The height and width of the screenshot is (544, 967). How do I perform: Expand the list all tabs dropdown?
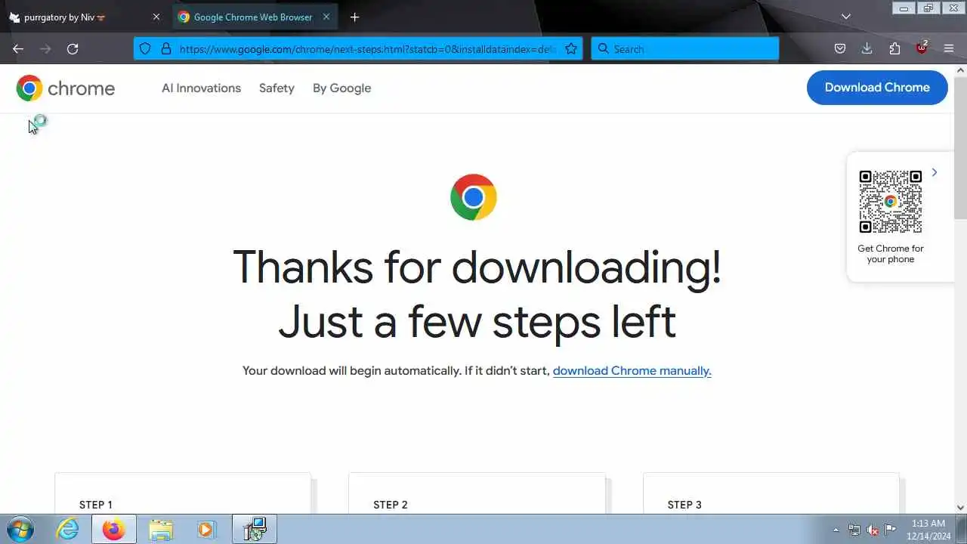846,17
